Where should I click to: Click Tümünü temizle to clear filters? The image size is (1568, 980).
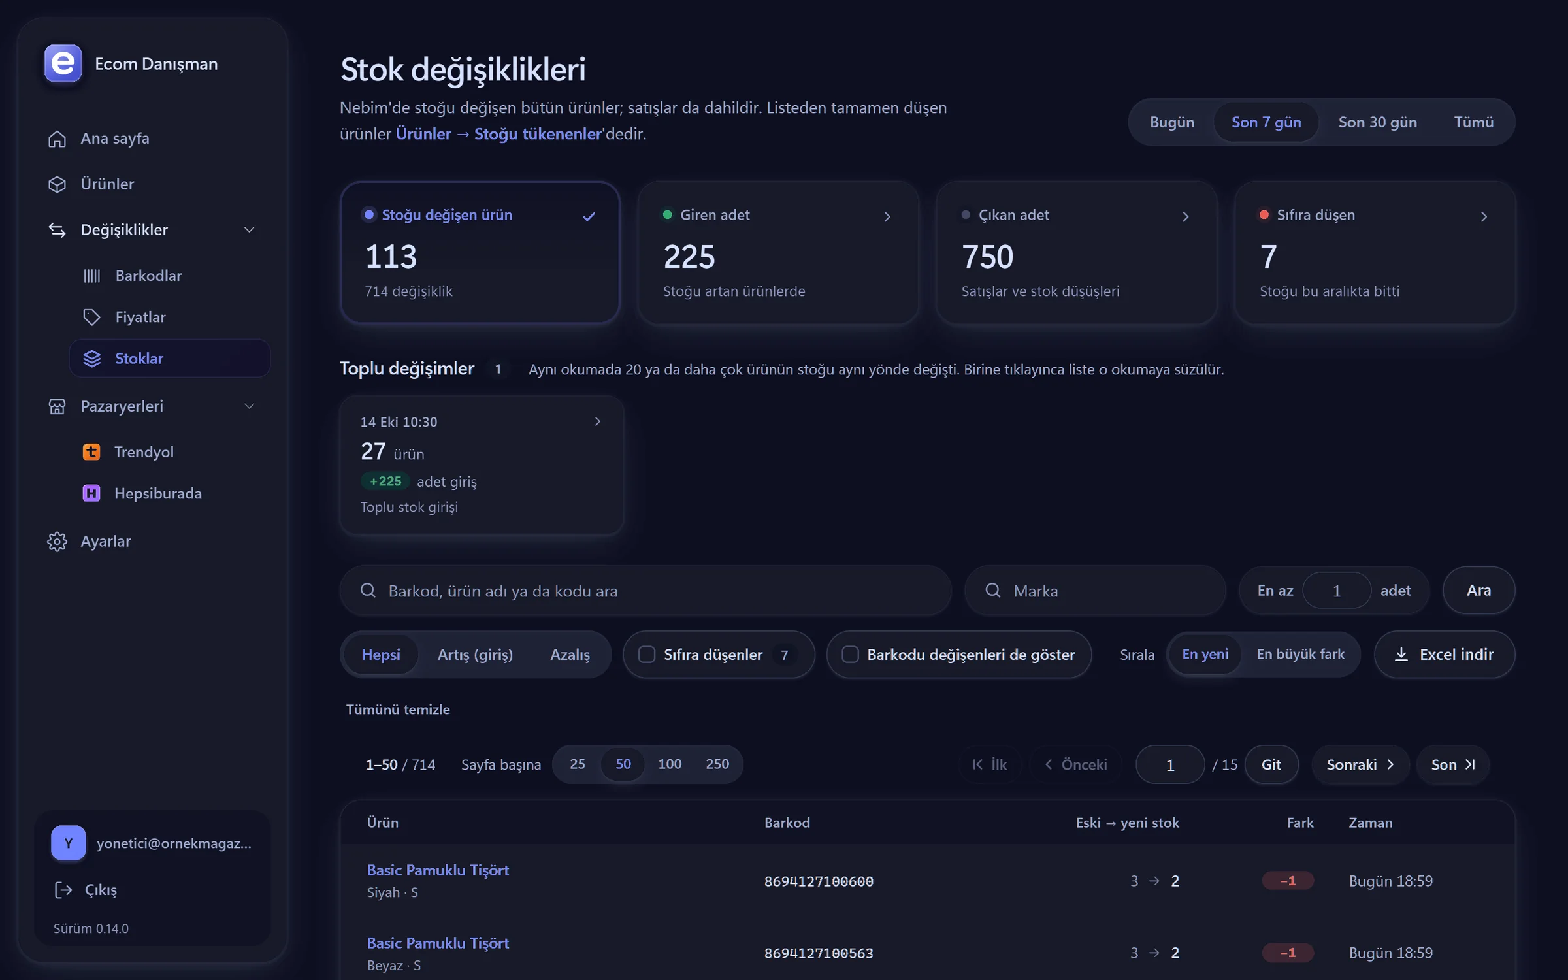[398, 710]
